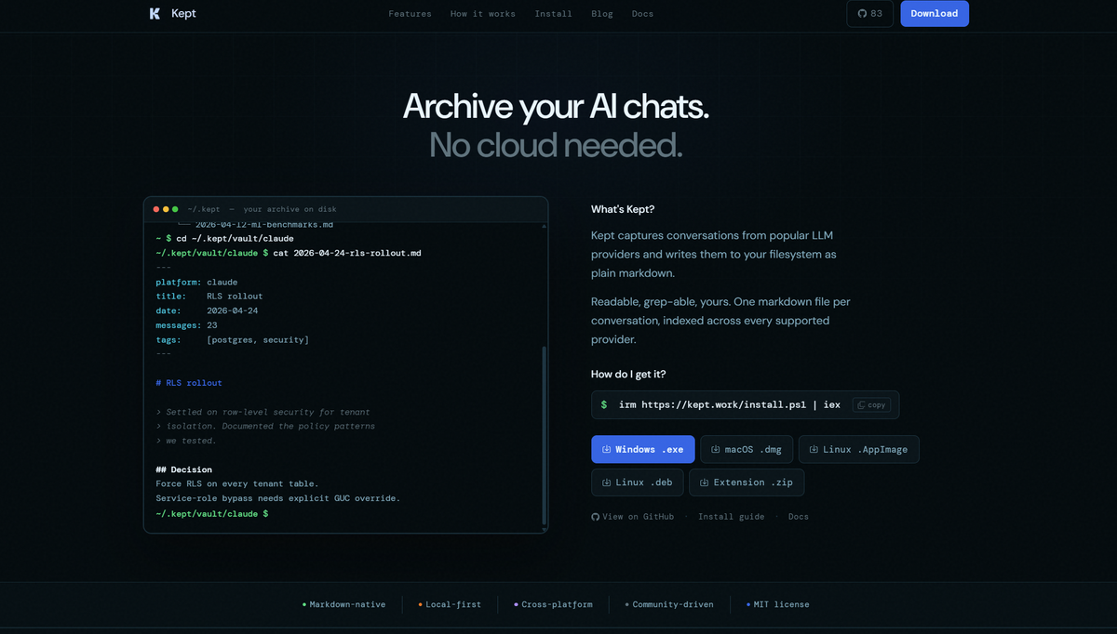Click the Markdown-native badge

[344, 604]
